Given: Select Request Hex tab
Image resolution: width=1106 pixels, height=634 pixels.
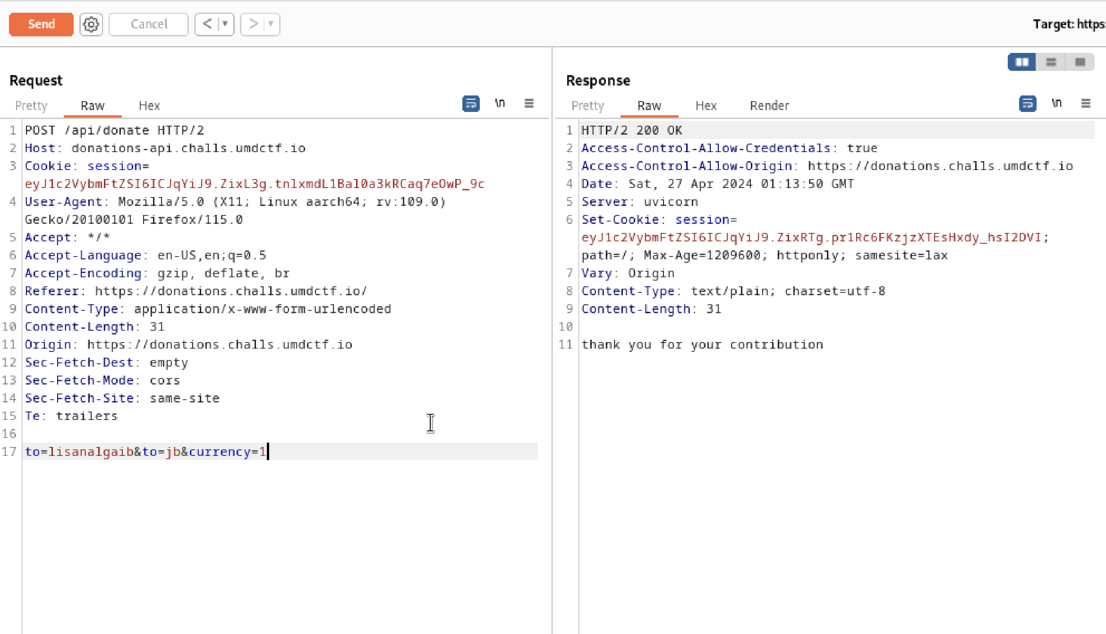Looking at the screenshot, I should coord(149,105).
